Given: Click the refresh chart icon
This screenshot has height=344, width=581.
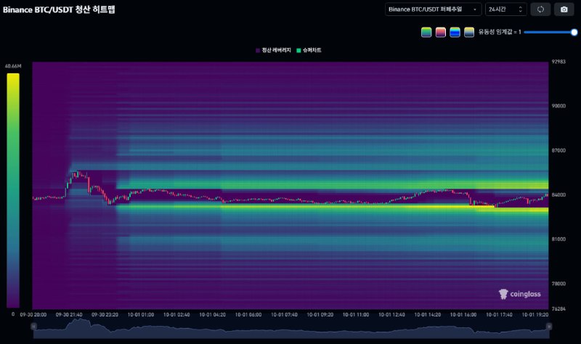Looking at the screenshot, I should (540, 9).
